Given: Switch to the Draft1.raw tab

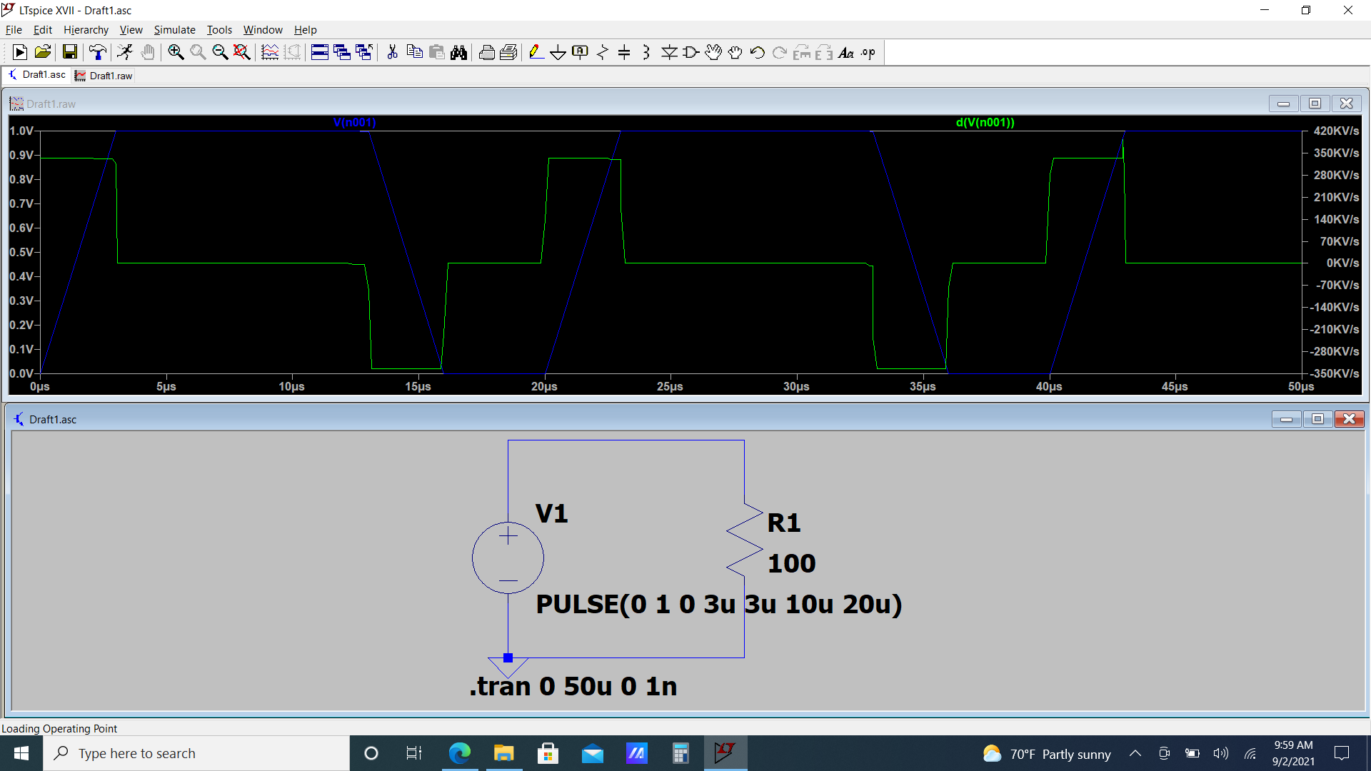Looking at the screenshot, I should (x=104, y=76).
